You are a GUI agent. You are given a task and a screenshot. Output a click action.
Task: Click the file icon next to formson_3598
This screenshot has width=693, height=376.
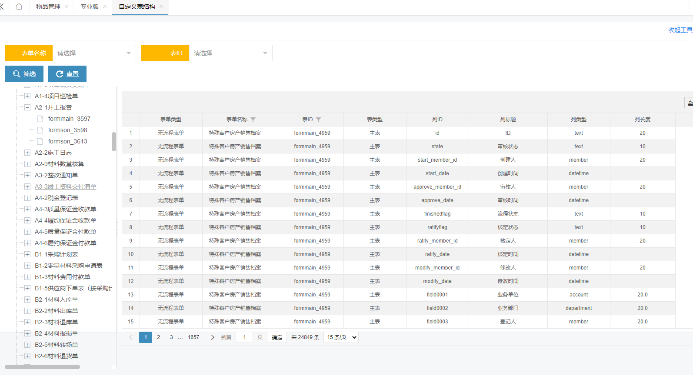(x=40, y=130)
